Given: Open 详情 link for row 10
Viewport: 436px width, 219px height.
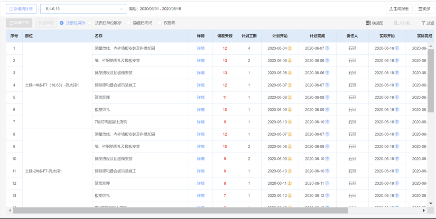Looking at the screenshot, I should [201, 159].
